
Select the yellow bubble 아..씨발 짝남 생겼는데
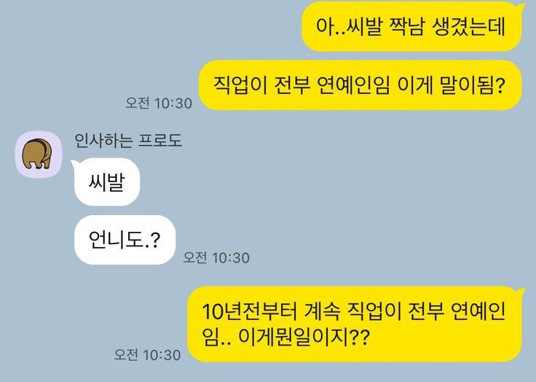[x=411, y=26]
